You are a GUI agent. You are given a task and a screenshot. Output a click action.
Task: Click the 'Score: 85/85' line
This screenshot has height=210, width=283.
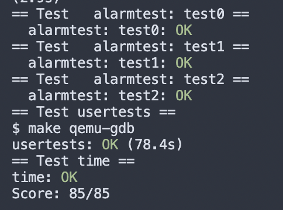point(61,194)
